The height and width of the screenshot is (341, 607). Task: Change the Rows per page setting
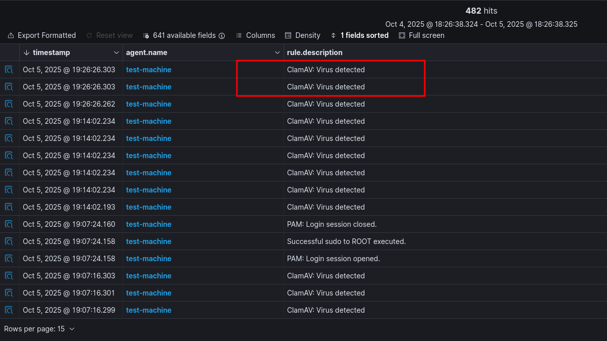[39, 329]
